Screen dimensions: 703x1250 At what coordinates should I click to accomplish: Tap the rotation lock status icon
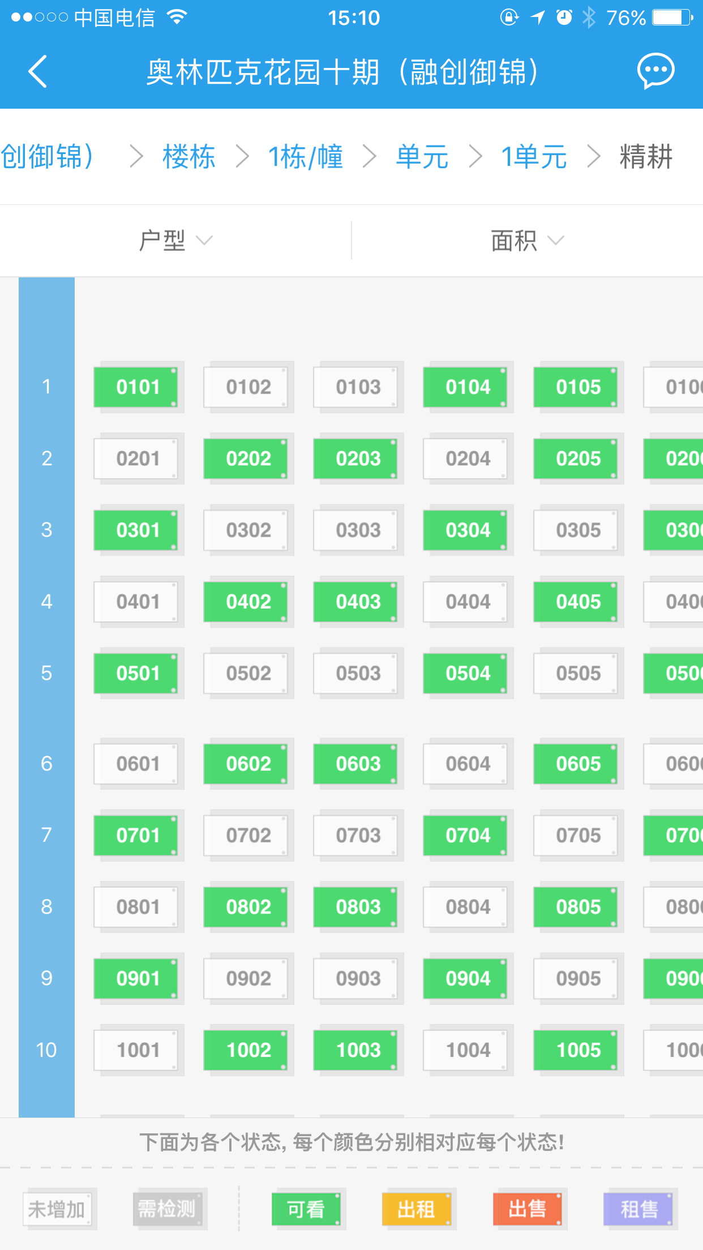click(x=509, y=18)
